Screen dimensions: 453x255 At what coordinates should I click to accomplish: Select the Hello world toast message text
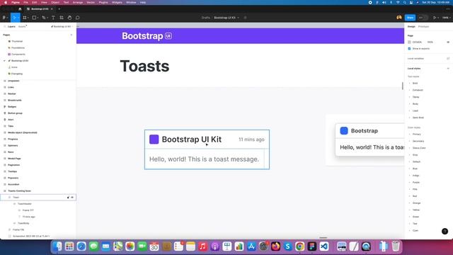point(204,159)
